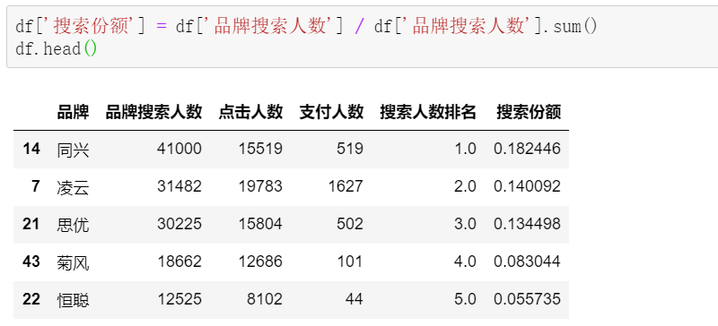This screenshot has height=326, width=718.
Task: Click search count value 41000
Action: (179, 149)
